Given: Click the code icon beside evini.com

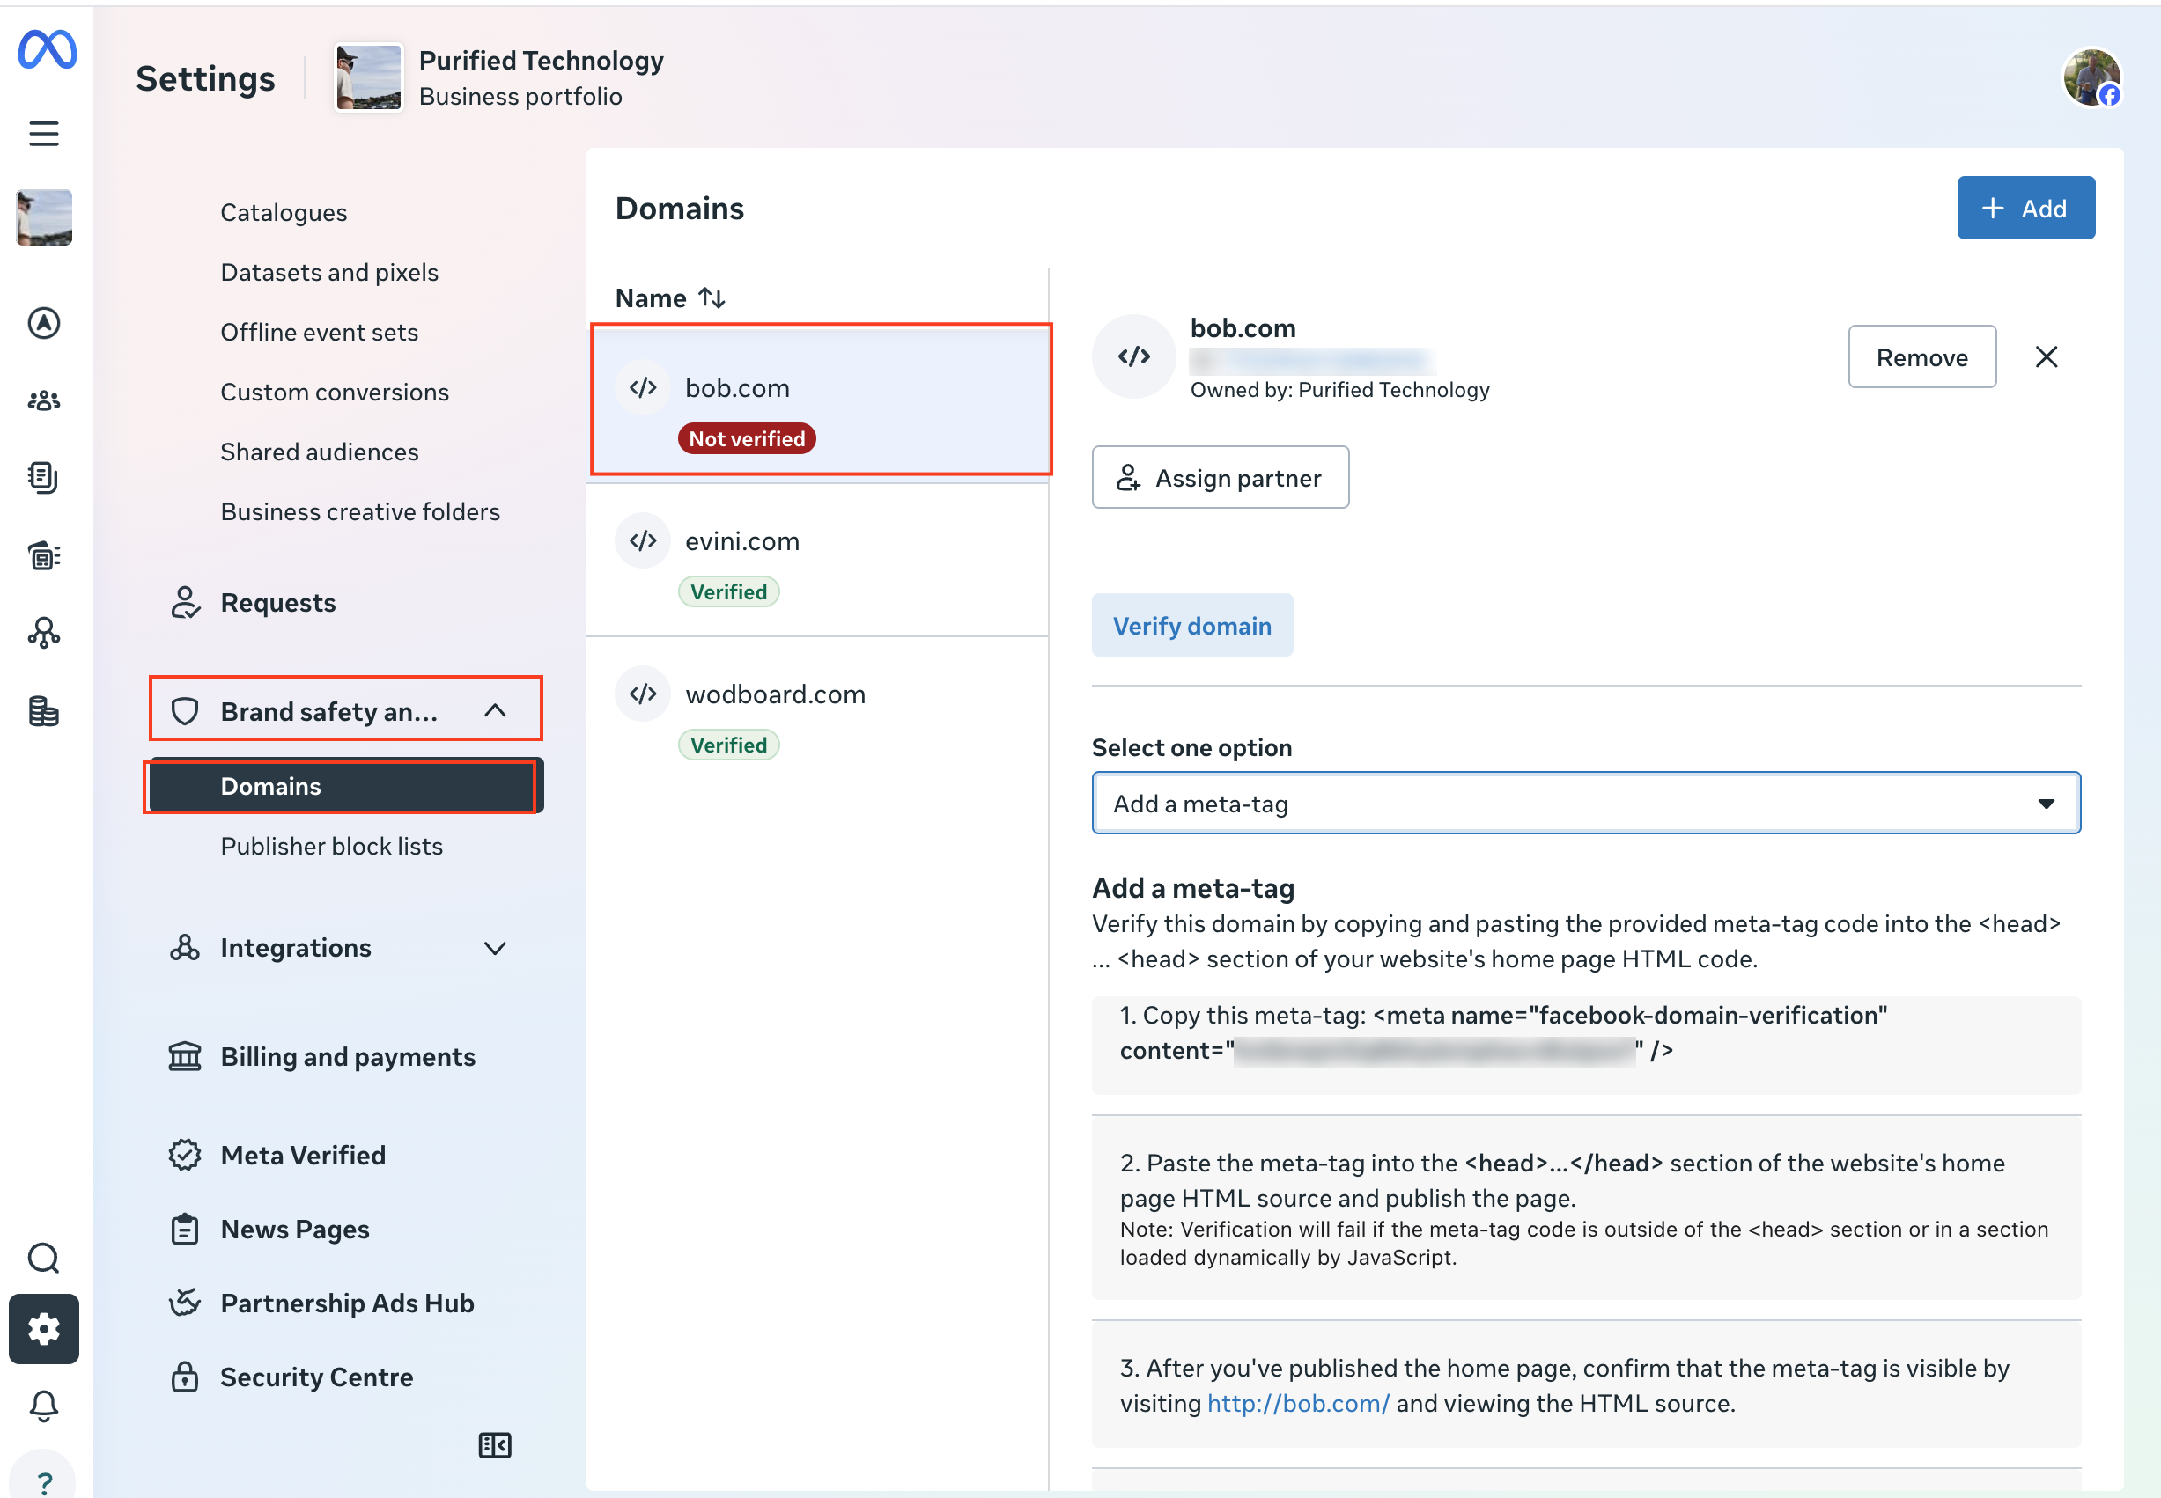Looking at the screenshot, I should point(644,540).
